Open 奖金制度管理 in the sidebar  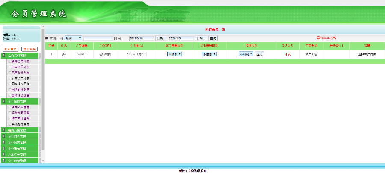click(21, 113)
